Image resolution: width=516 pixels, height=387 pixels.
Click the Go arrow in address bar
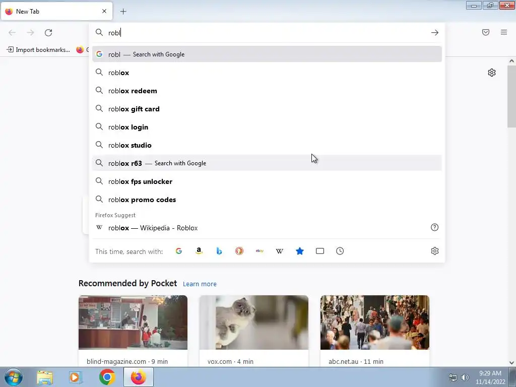click(x=435, y=33)
